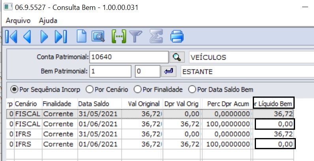314x161 pixels.
Task: Click the Líquido Bem column header
Action: (x=273, y=104)
